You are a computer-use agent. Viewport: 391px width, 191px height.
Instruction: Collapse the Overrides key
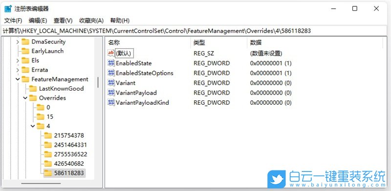[25, 98]
